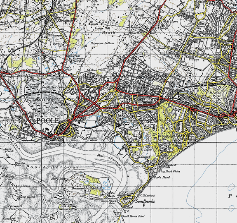Click the Poole Harbour water label

click(53, 167)
